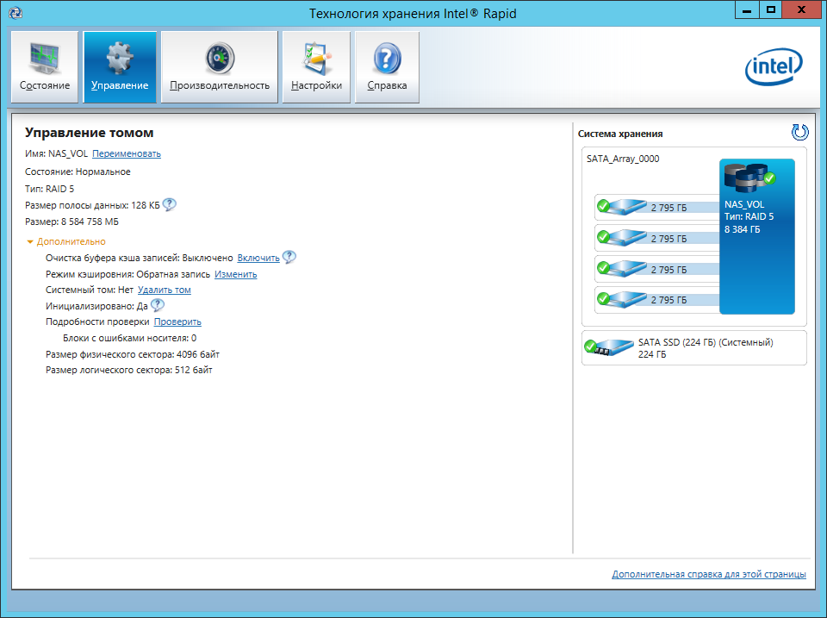Image resolution: width=827 pixels, height=618 pixels.
Task: Click the Состояние: Нормальное text
Action: (x=78, y=172)
